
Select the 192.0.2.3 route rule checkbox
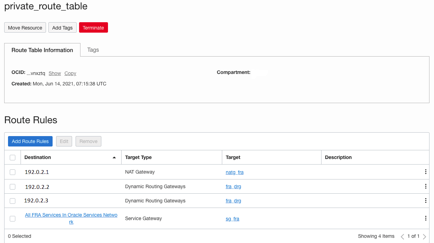[13, 201]
